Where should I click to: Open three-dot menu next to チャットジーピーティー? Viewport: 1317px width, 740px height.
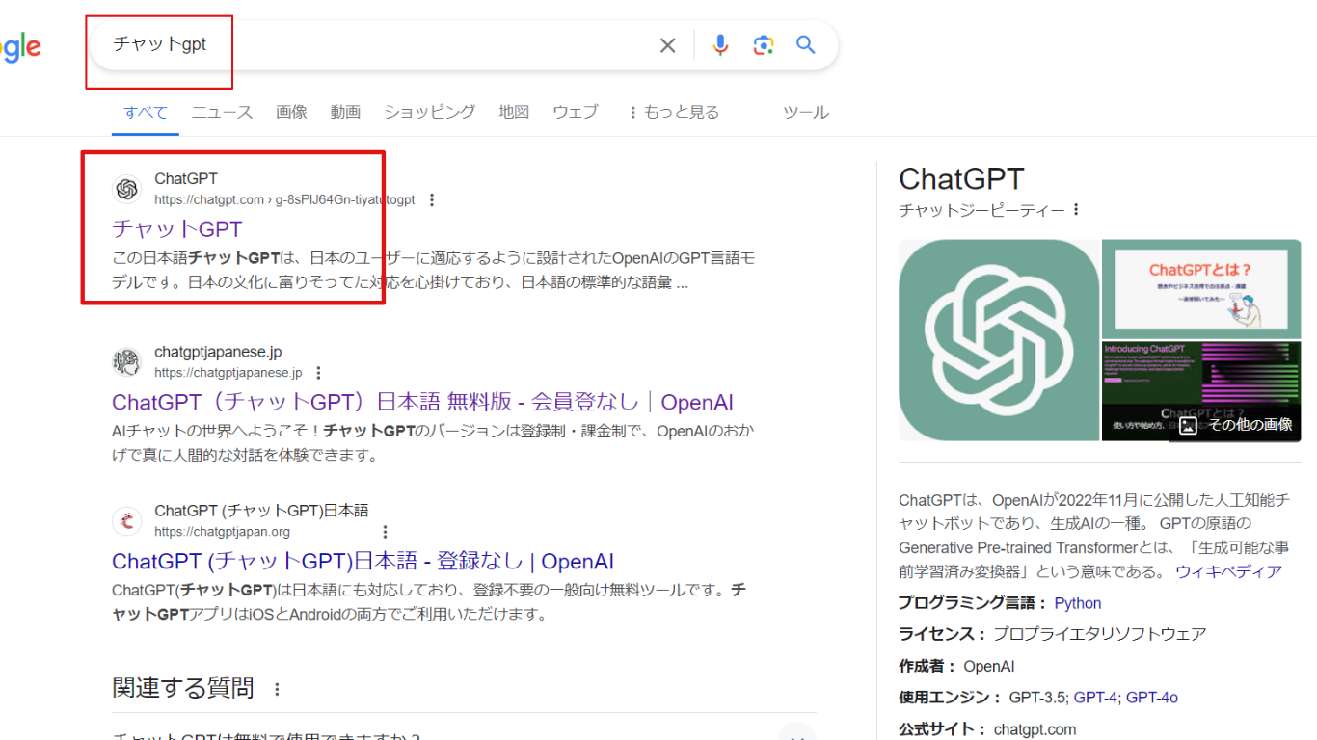click(x=1076, y=209)
